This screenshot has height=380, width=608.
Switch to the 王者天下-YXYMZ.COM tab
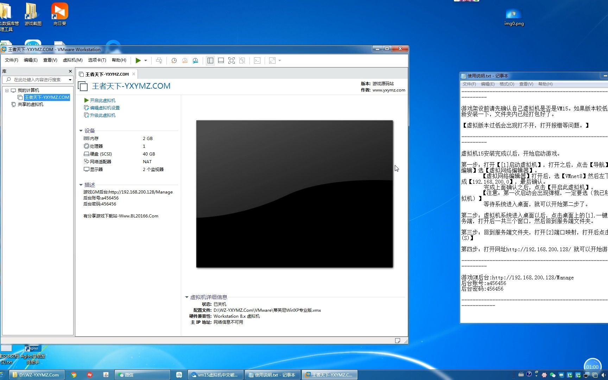point(107,74)
